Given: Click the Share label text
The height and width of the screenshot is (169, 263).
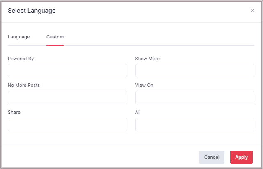Looking at the screenshot, I should pyautogui.click(x=14, y=112).
